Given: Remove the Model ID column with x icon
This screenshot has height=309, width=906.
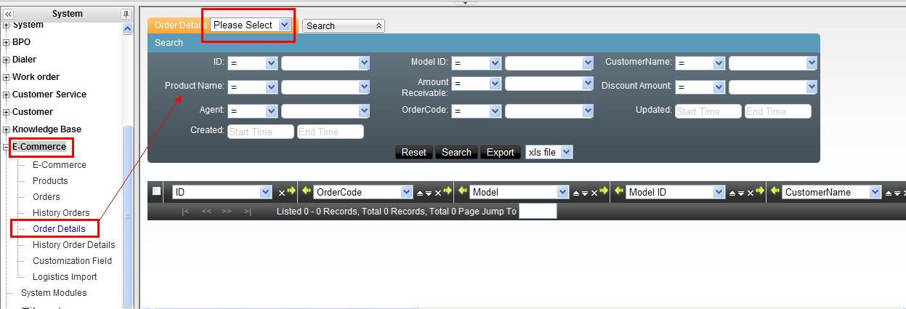Looking at the screenshot, I should (x=750, y=193).
